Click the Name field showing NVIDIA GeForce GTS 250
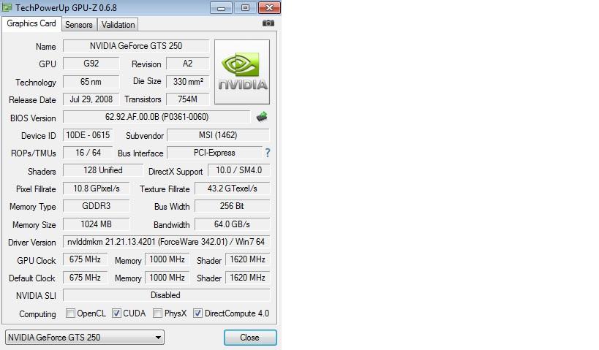599x350 pixels. (136, 46)
